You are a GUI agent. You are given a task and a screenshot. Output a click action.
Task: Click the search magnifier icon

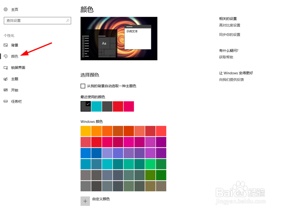[x=68, y=21]
